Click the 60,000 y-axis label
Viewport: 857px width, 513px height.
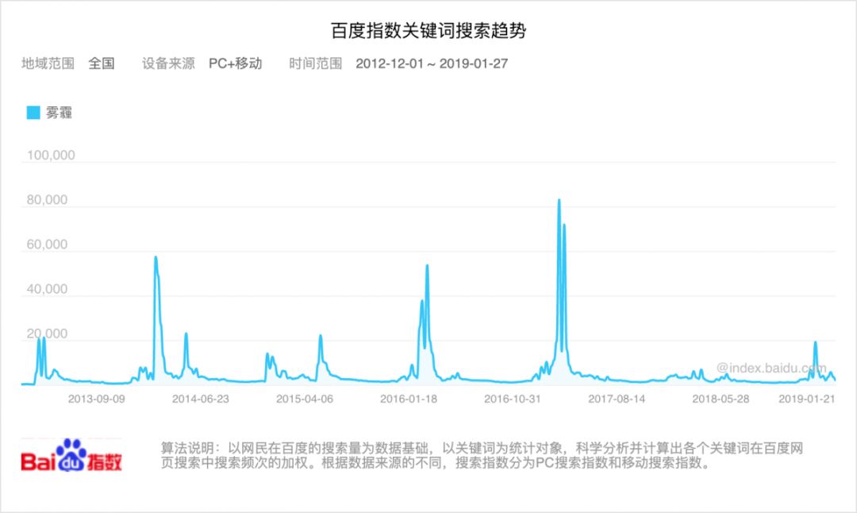tap(47, 245)
